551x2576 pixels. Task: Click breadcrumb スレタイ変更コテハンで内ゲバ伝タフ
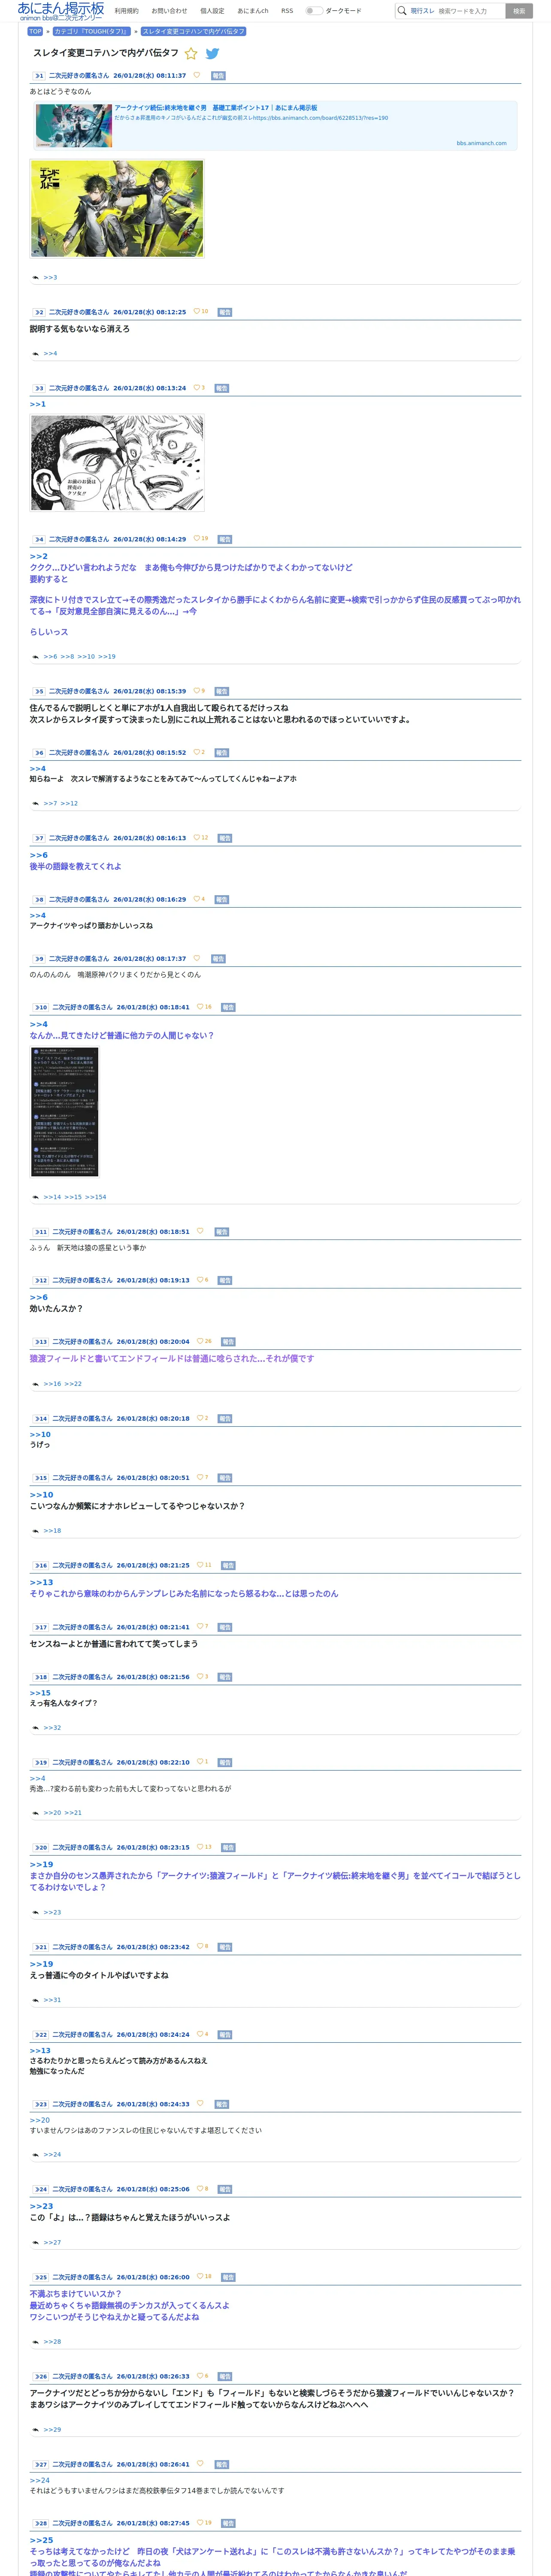tap(193, 31)
